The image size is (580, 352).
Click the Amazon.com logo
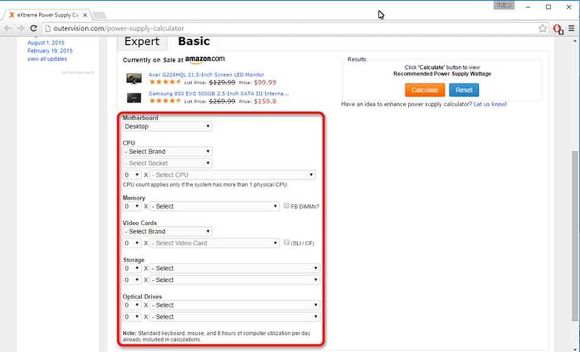205,60
